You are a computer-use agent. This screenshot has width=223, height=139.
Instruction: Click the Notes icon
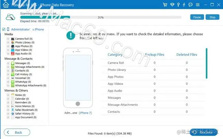pyautogui.click(x=13, y=95)
